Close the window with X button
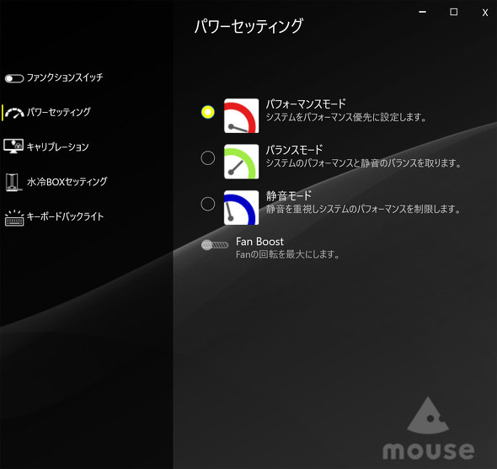This screenshot has height=469, width=497. click(x=485, y=13)
